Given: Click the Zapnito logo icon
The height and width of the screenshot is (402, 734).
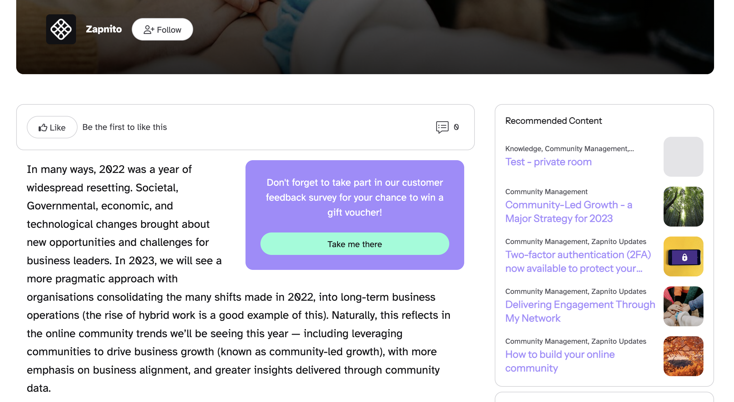Looking at the screenshot, I should pyautogui.click(x=61, y=29).
